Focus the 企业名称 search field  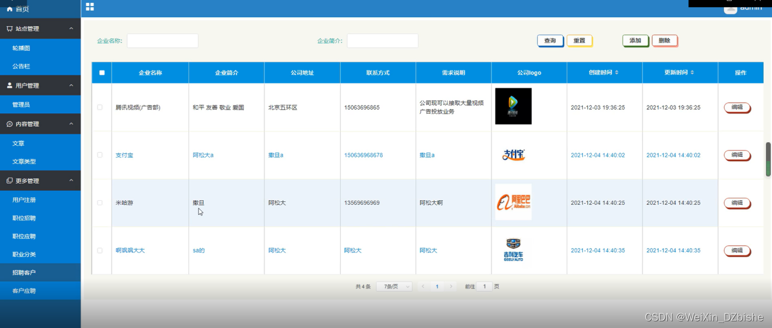click(162, 41)
